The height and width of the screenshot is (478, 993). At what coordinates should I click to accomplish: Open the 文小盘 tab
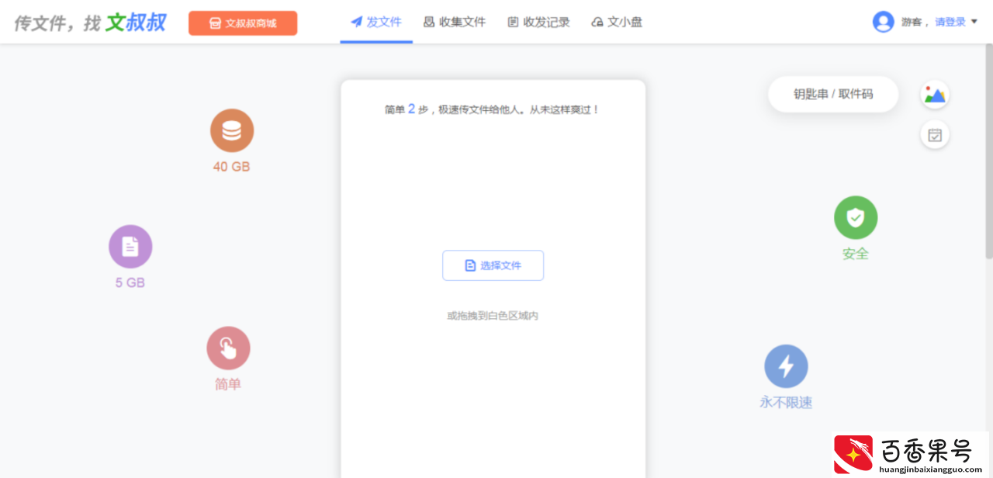click(617, 22)
